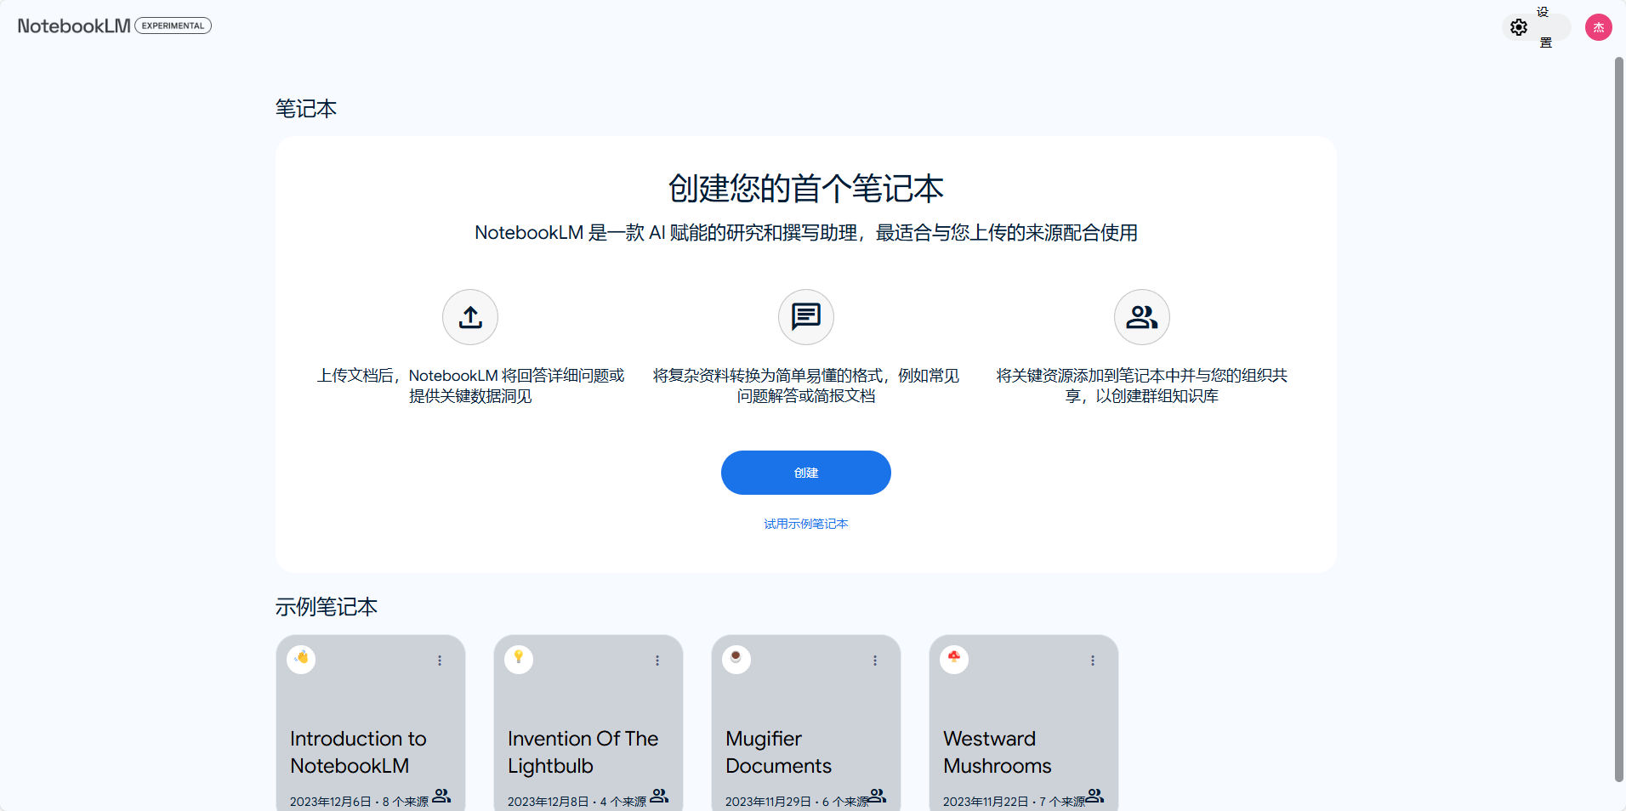Open more options on Mugifier Documents

875,661
